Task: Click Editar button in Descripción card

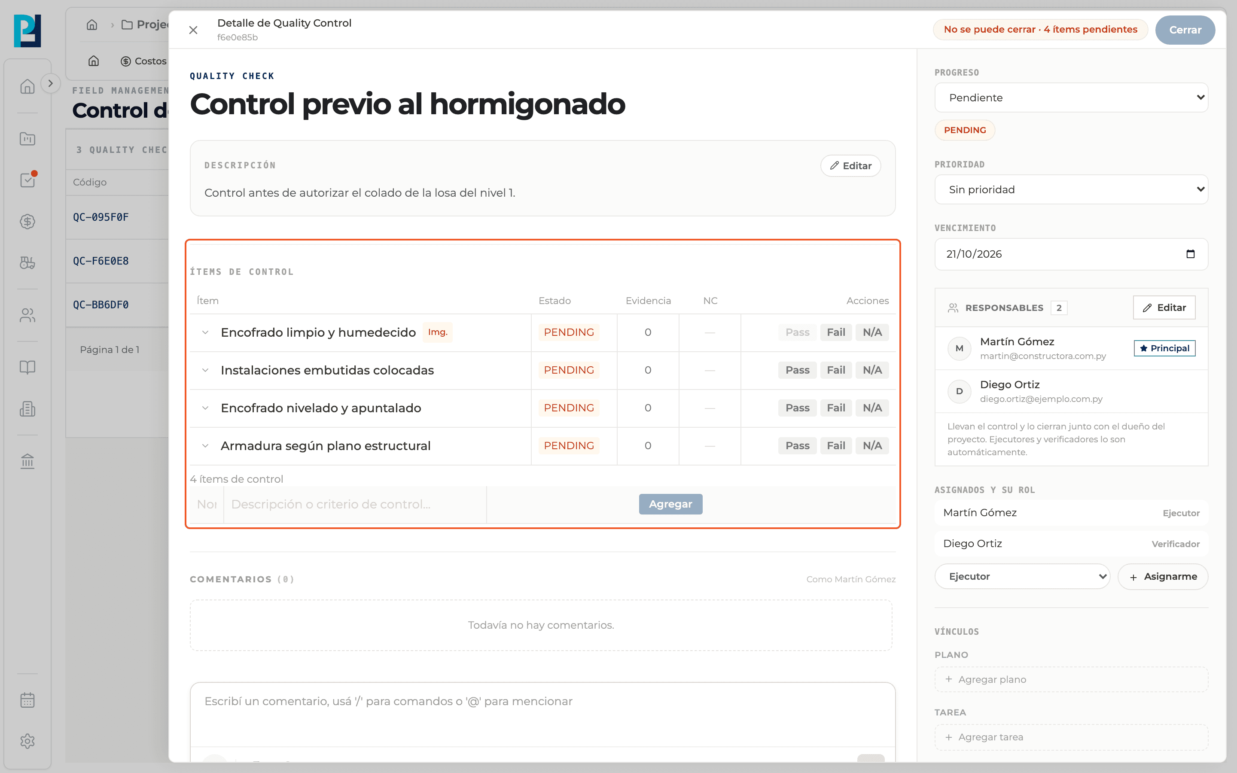Action: click(x=850, y=166)
